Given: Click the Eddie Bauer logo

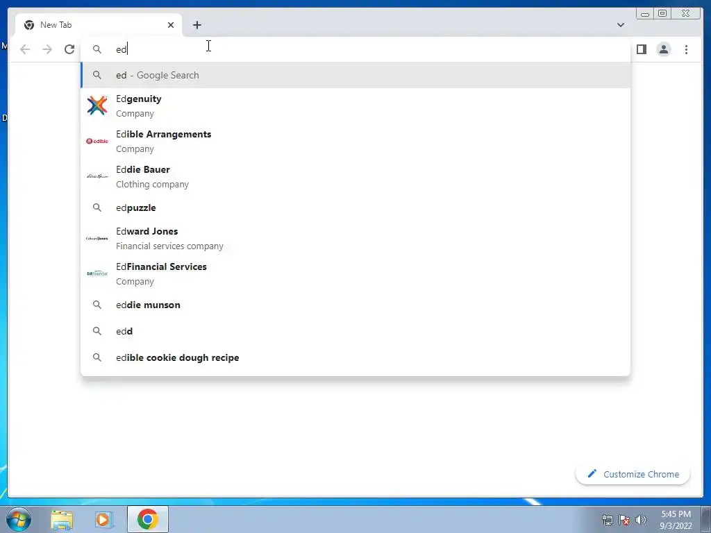Looking at the screenshot, I should (97, 176).
